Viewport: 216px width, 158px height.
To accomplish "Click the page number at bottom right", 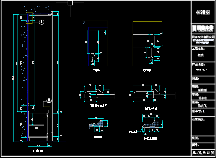I will coord(203,153).
